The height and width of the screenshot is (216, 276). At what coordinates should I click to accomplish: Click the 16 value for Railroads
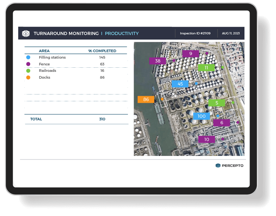(x=102, y=71)
